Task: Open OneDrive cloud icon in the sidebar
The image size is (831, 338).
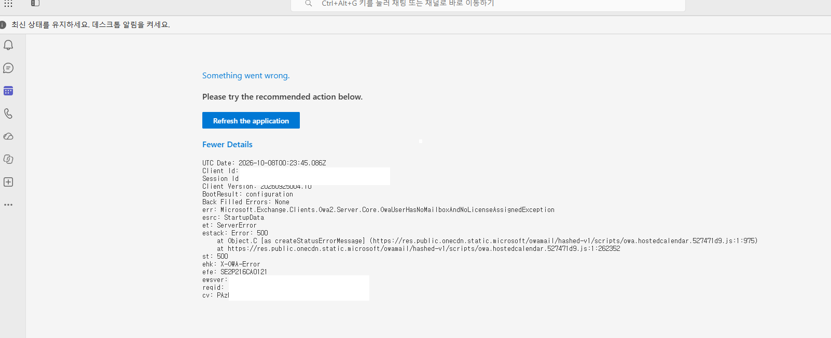Action: tap(8, 136)
